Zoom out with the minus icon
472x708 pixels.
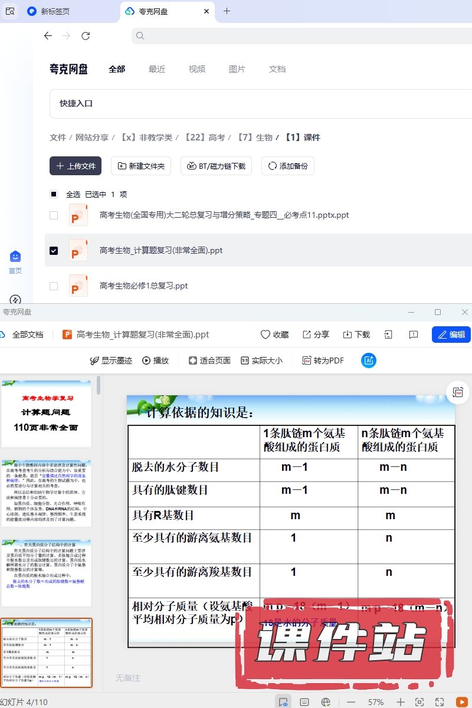coord(351,702)
